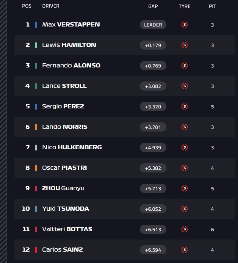Click the red team color bar beside Sainz
This screenshot has width=238, height=263.
coord(36,250)
